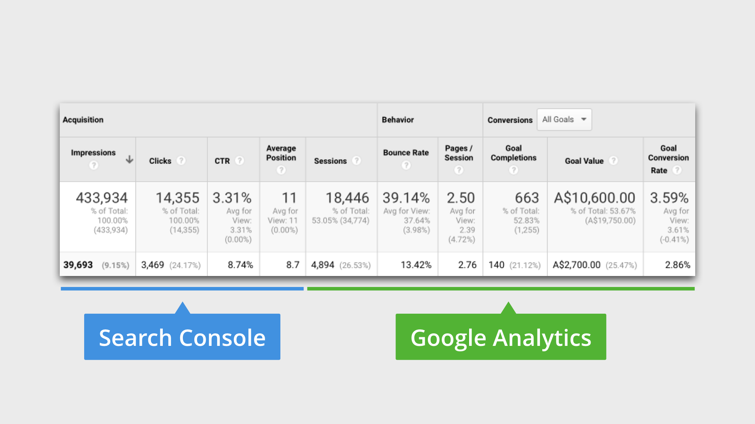Screen dimensions: 755x424
Task: Click the help icon beside Goal Conversion Rate
Action: click(x=677, y=170)
